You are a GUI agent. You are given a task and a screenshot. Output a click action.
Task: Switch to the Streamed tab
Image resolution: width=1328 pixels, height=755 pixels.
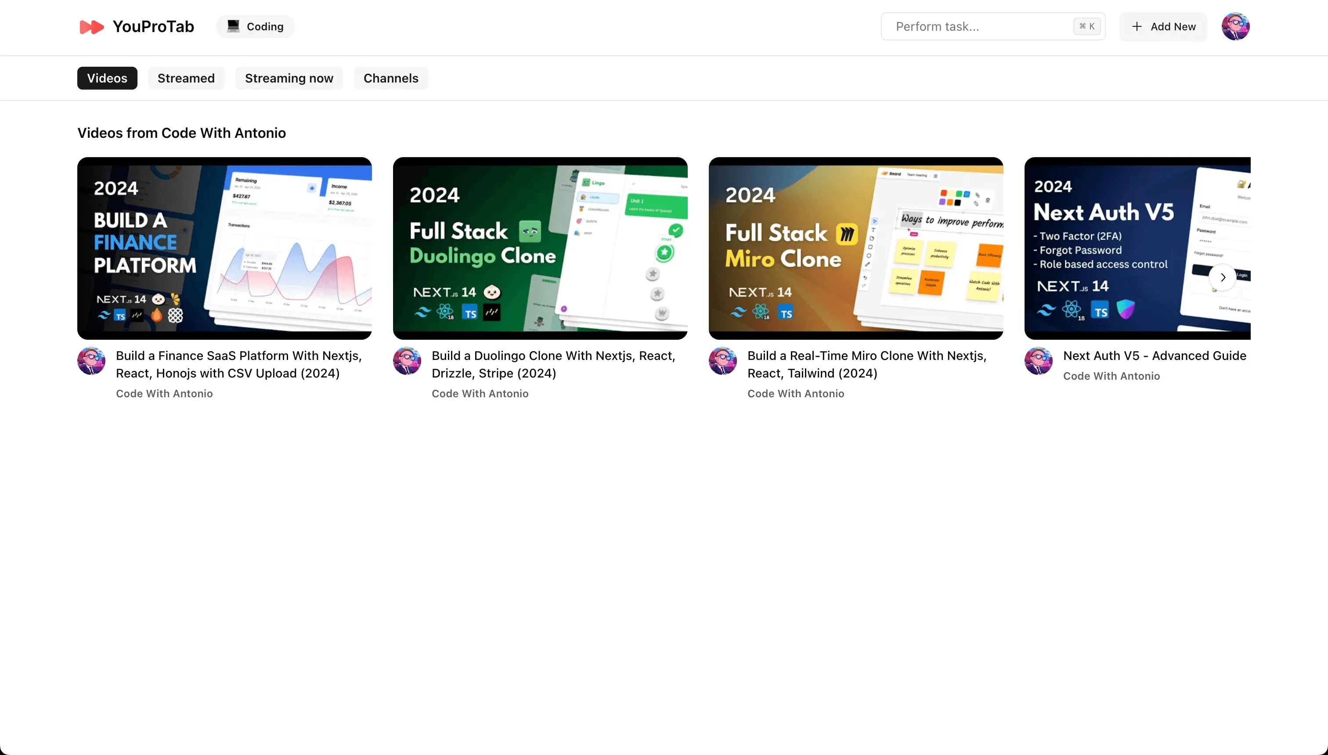[x=186, y=78]
